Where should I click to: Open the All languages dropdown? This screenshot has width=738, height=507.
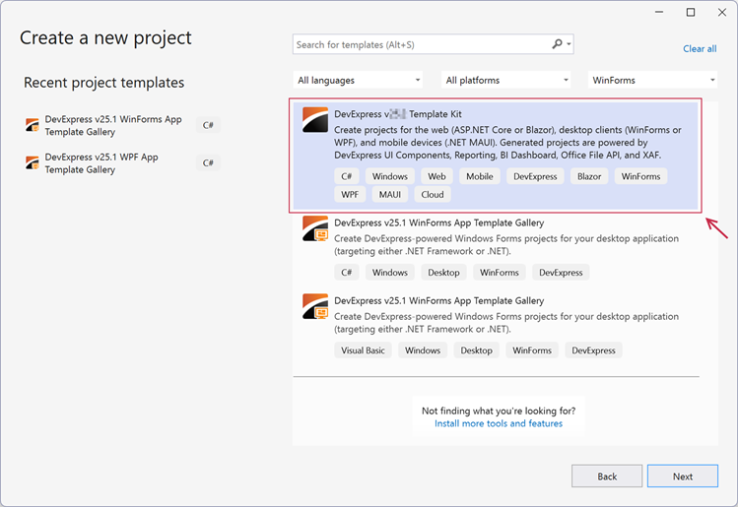tap(358, 80)
